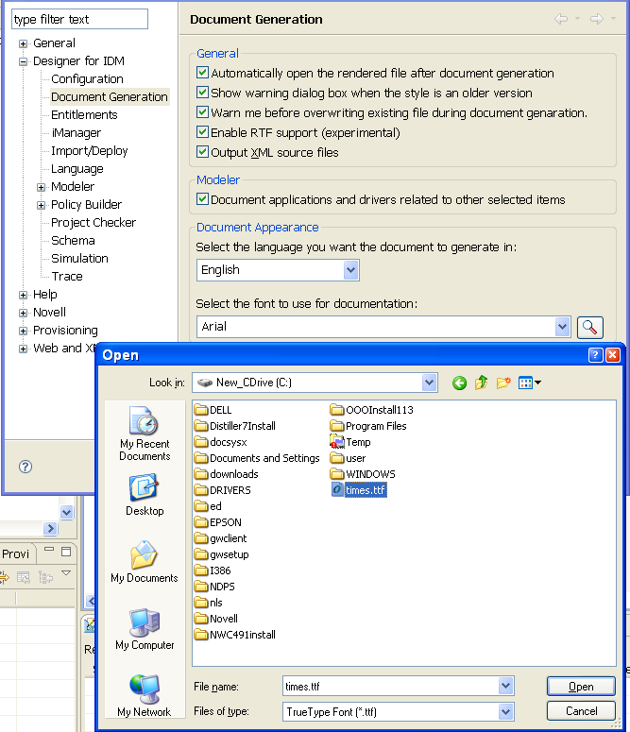Select the DRIVERS folder
This screenshot has width=630, height=732.
[222, 490]
